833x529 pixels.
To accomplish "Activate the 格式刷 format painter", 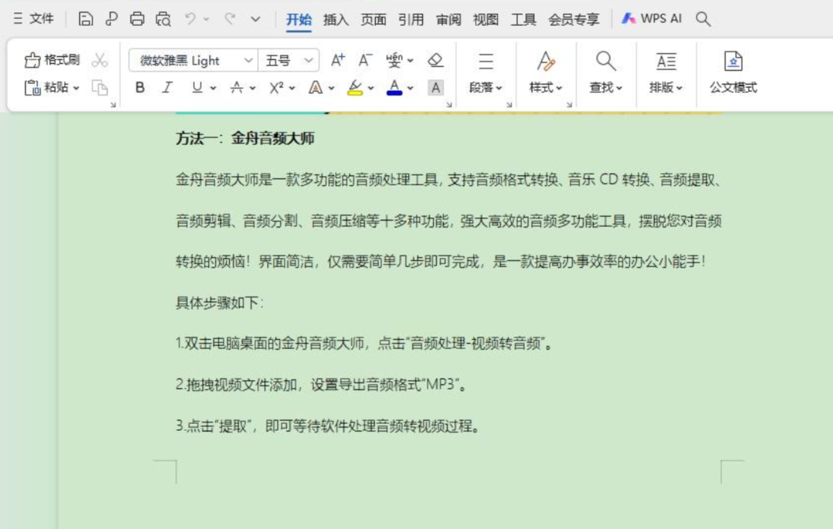I will 52,60.
